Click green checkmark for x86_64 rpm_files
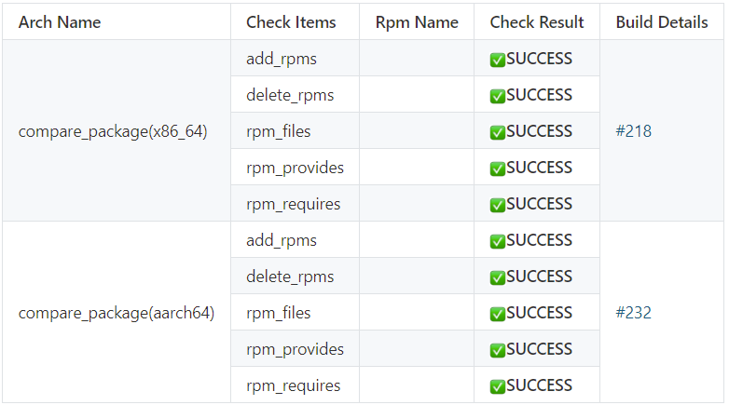729x405 pixels. (498, 132)
